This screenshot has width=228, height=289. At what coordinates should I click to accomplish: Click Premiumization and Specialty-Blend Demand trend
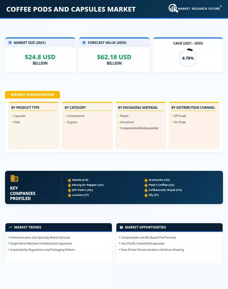coord(40,237)
